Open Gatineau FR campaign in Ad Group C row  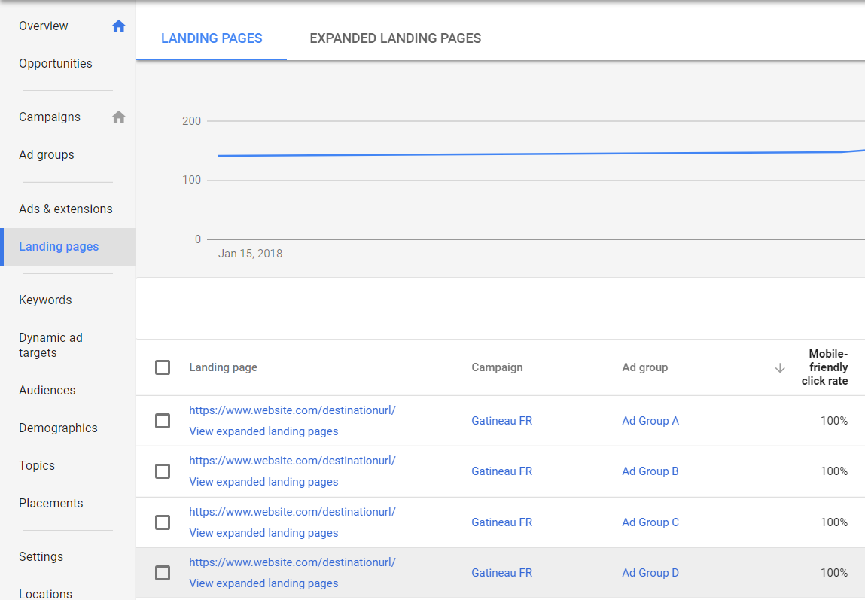pos(502,522)
